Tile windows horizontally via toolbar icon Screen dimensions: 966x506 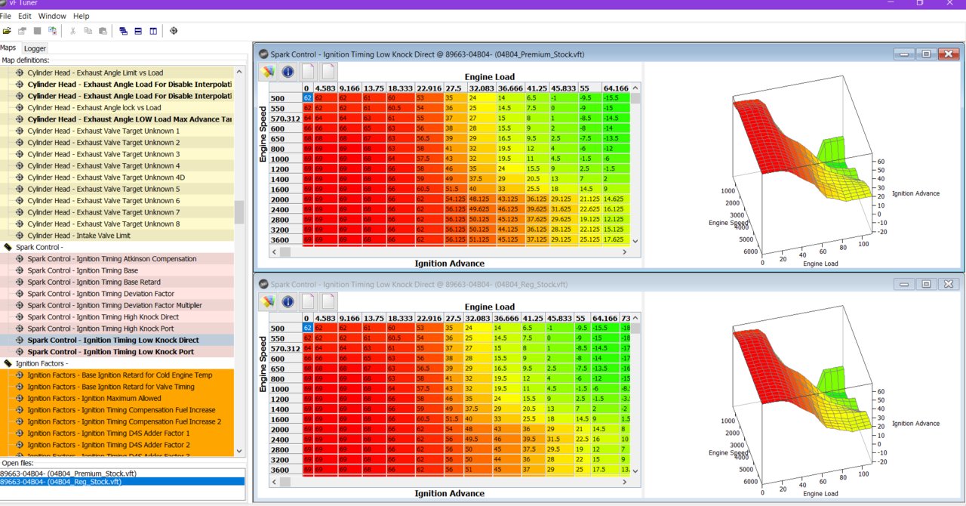pyautogui.click(x=138, y=31)
